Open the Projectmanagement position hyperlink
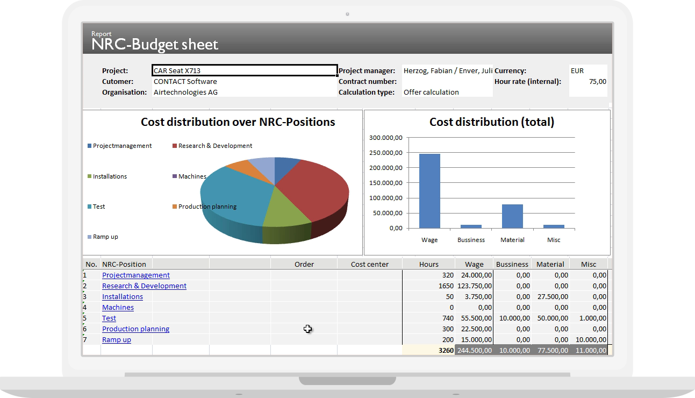Screen dimensions: 695x398 pyautogui.click(x=135, y=275)
